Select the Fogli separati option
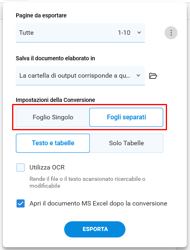The height and width of the screenshot is (250, 190). (x=126, y=117)
